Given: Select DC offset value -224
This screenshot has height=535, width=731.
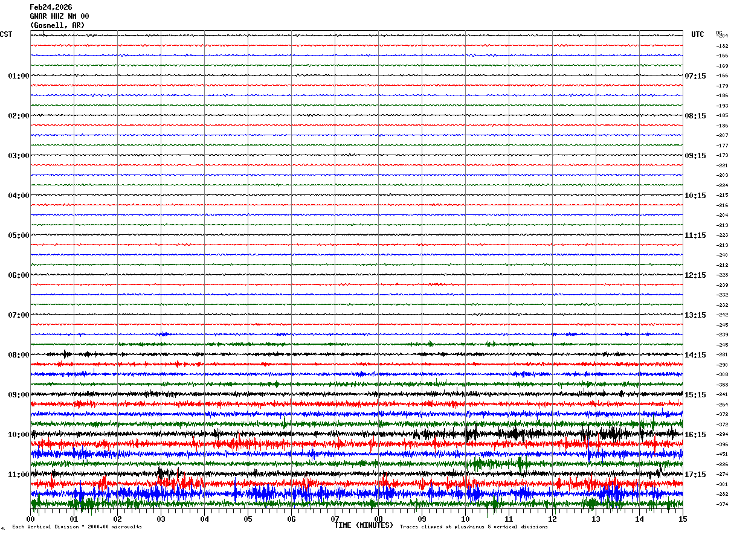Looking at the screenshot, I should [722, 185].
